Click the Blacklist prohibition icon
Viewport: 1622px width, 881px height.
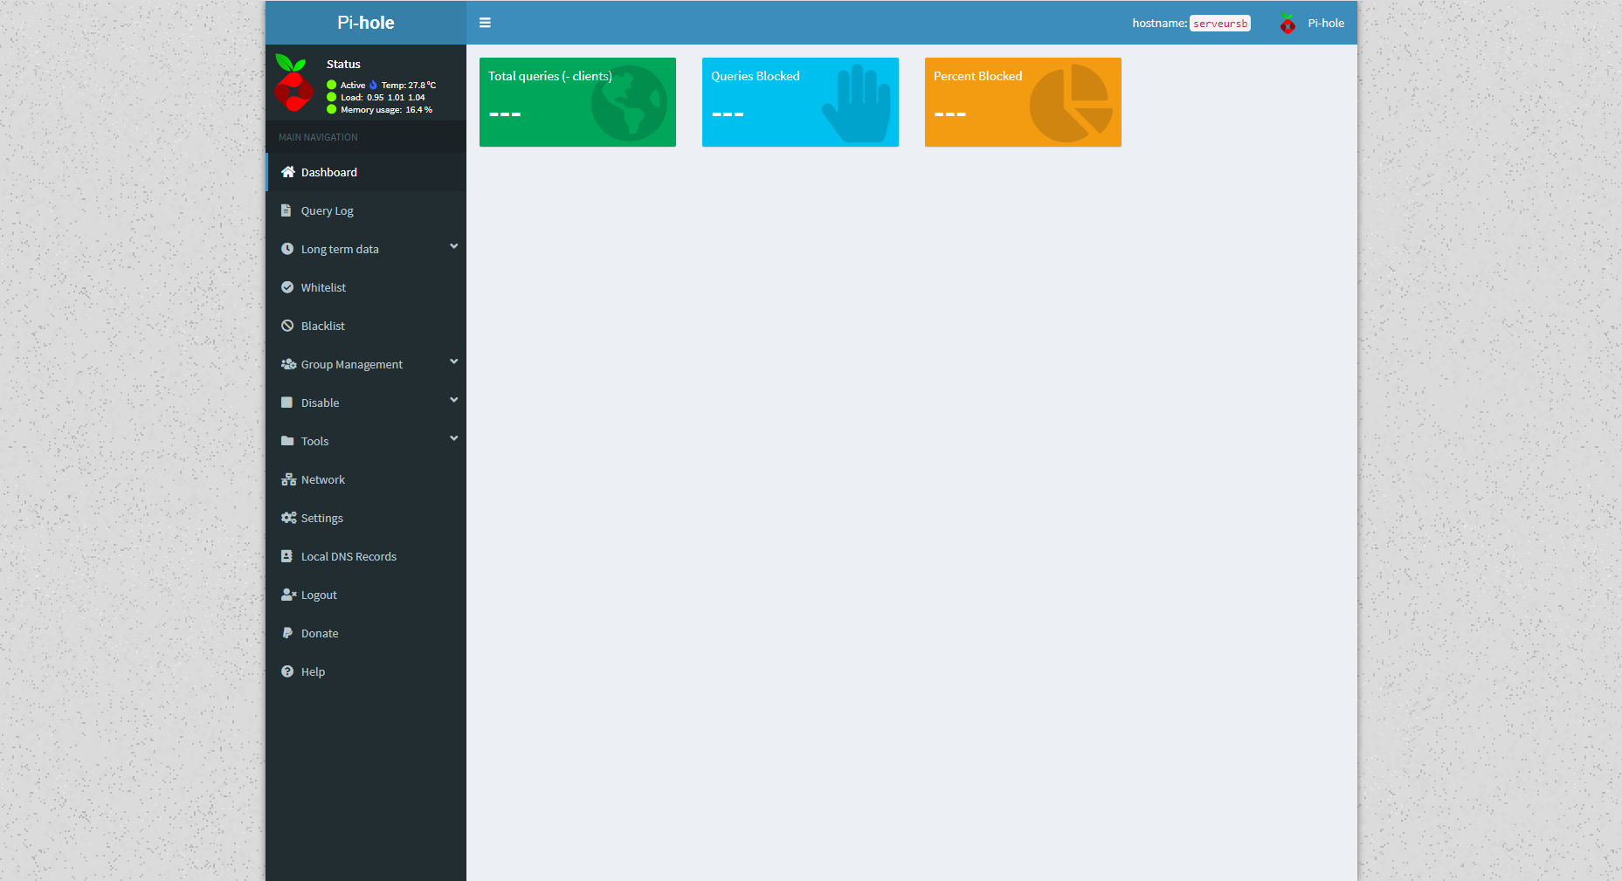288,326
